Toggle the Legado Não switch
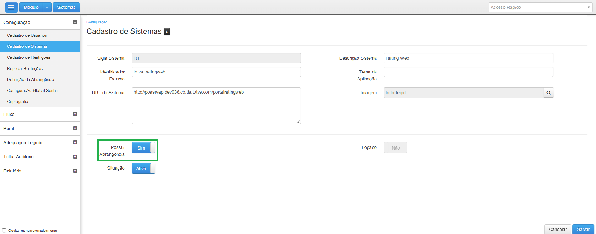This screenshot has height=234, width=596. coord(395,148)
